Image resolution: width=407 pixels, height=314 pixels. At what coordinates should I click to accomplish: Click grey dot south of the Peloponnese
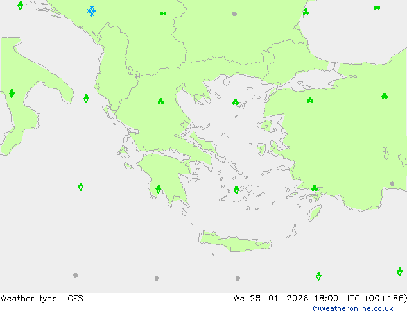157,278
